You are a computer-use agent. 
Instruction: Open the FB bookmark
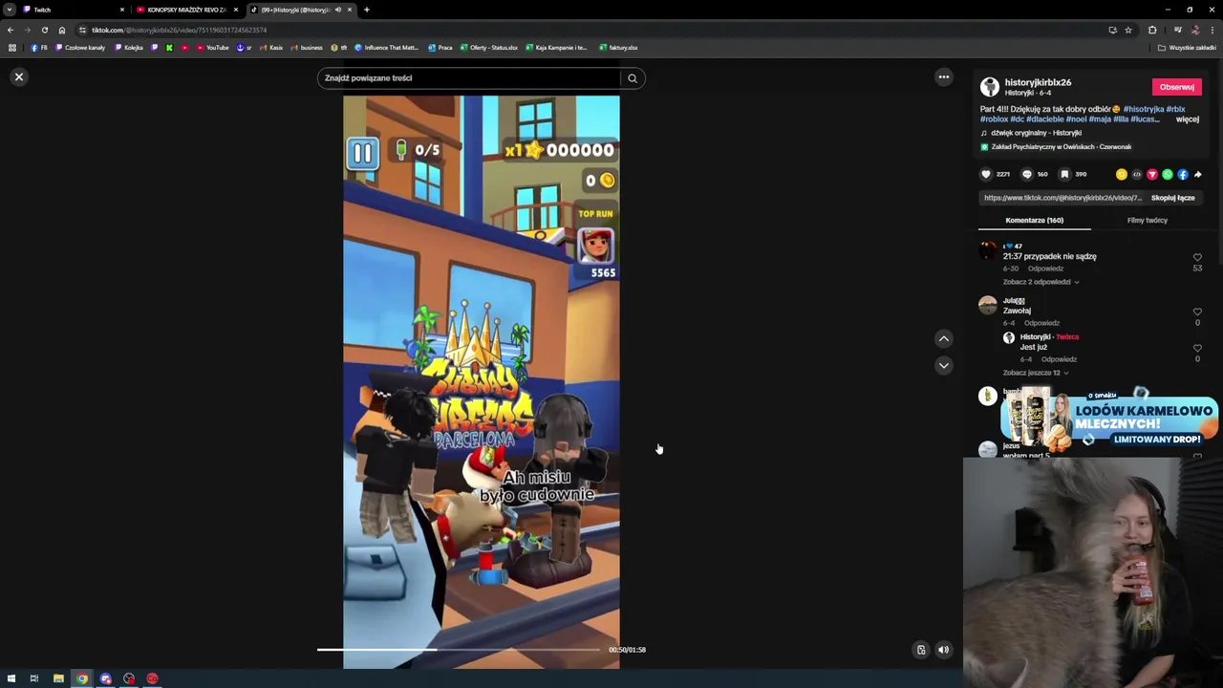pos(39,48)
